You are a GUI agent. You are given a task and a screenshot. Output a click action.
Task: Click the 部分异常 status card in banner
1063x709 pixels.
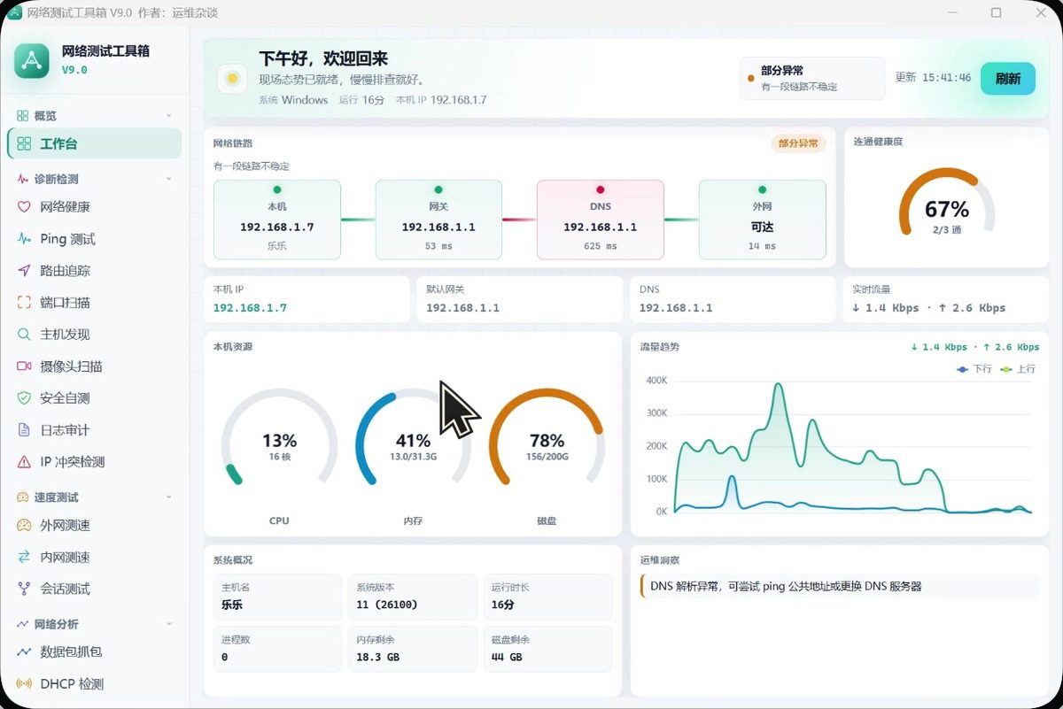[812, 78]
